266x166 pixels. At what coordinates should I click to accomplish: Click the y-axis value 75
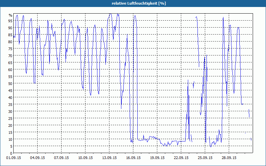10,48
